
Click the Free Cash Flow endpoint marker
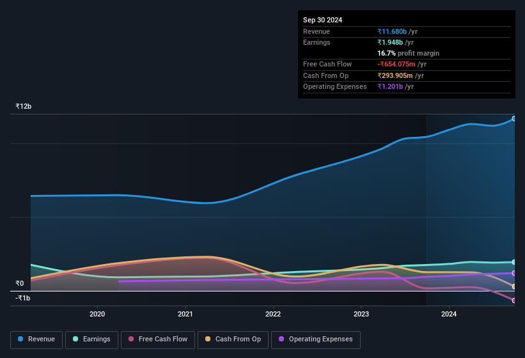coord(514,300)
